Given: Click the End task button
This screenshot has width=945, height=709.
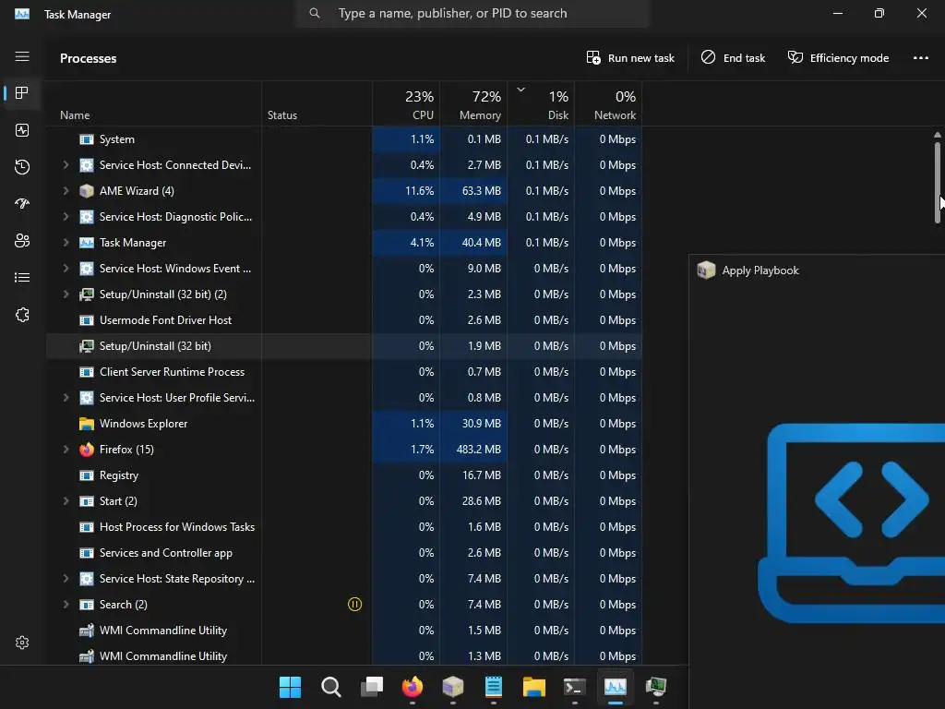Looking at the screenshot, I should tap(733, 58).
